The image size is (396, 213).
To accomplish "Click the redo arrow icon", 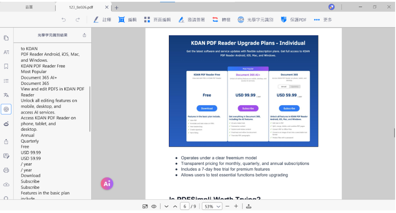I will point(78,20).
